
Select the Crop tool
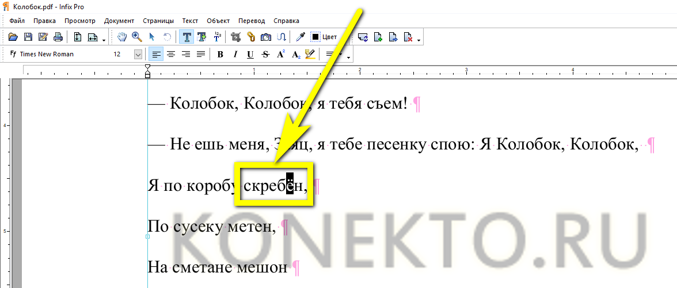[235, 37]
